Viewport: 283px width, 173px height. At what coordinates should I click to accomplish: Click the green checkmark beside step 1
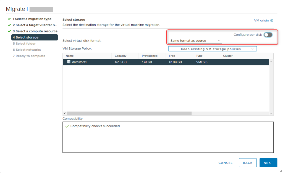tap(9, 19)
